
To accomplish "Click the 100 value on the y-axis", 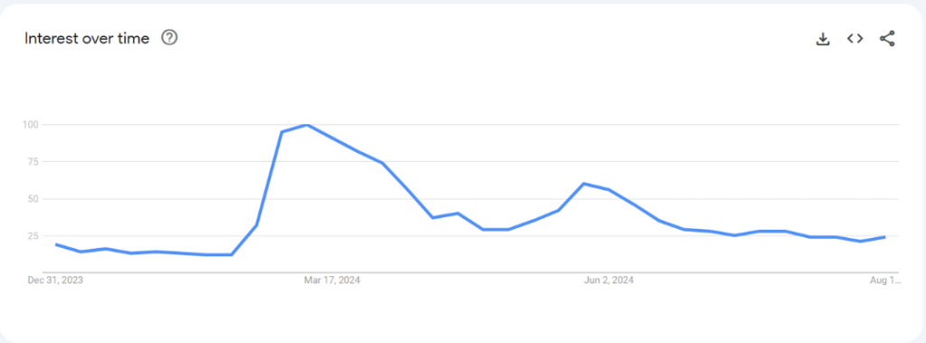I will (31, 125).
